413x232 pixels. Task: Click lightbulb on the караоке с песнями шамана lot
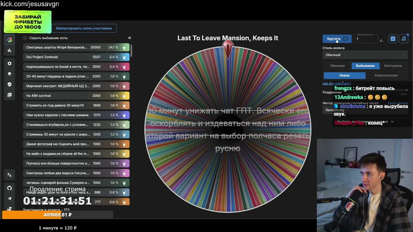tap(125, 115)
